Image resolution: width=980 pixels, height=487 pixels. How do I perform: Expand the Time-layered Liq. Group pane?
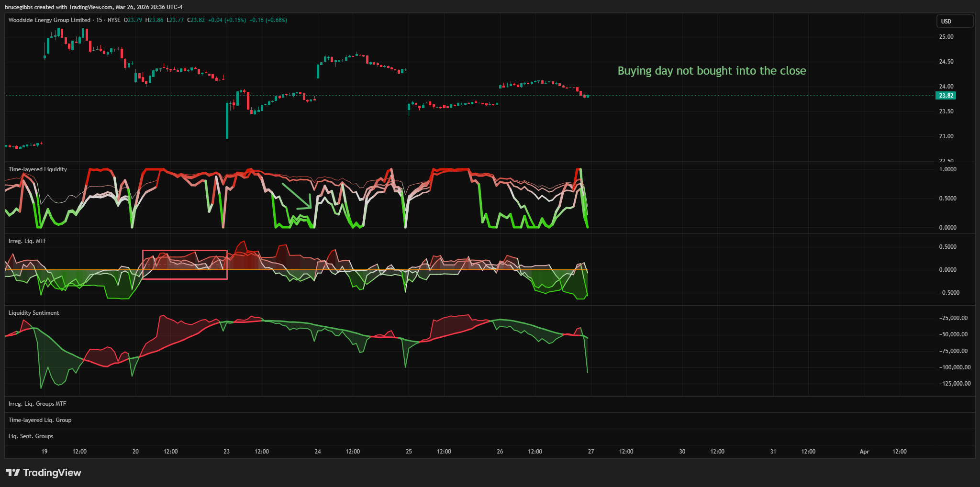(40, 420)
